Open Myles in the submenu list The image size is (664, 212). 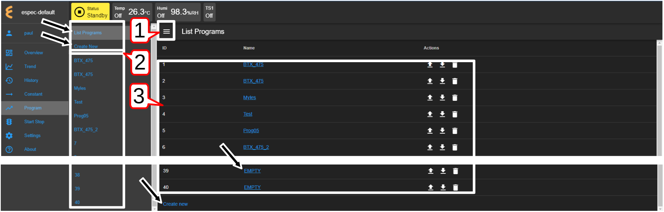[x=80, y=88]
